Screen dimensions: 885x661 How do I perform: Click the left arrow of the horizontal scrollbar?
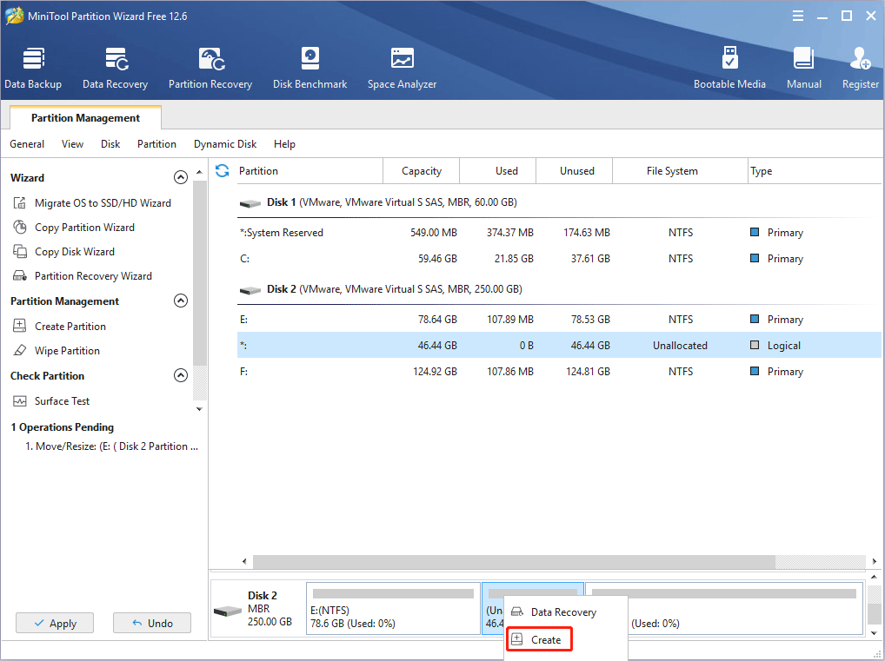pyautogui.click(x=244, y=561)
